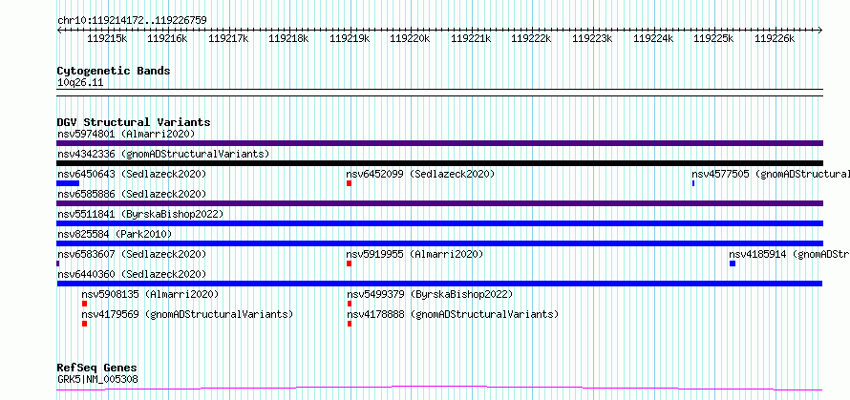Screen dimensions: 850x400
Task: Click the 119221k ruler tick label
Action: tap(471, 38)
